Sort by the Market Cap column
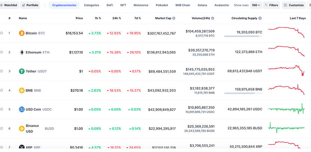This screenshot has width=311, height=152. [163, 18]
